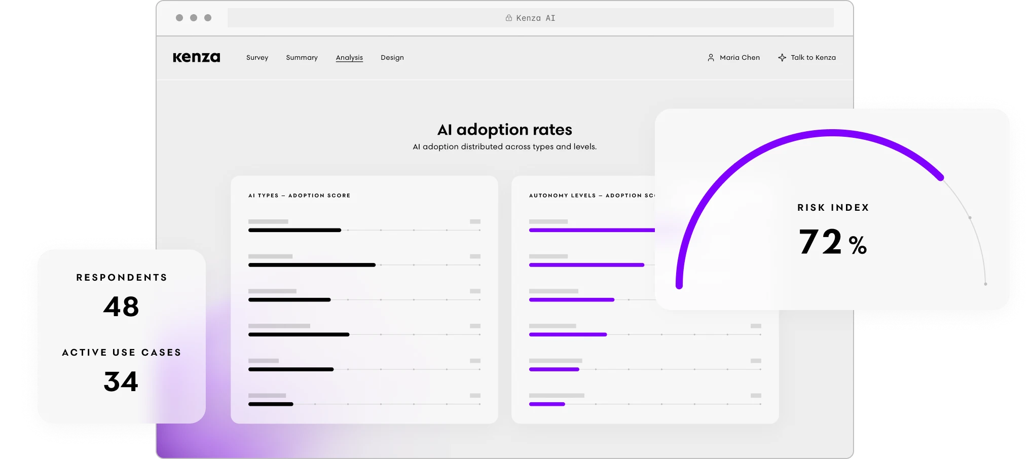
Task: Click the RESPONDENTS label
Action: point(122,278)
